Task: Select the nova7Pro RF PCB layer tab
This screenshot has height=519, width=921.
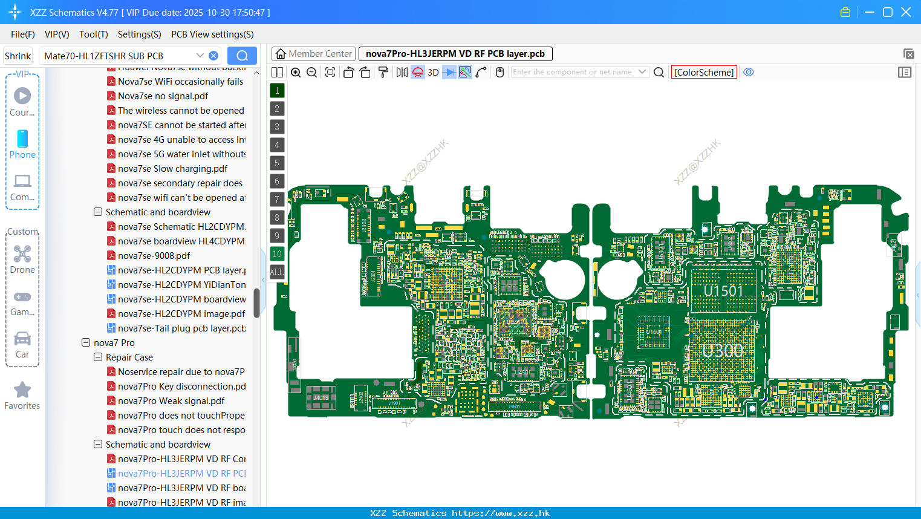Action: click(455, 54)
